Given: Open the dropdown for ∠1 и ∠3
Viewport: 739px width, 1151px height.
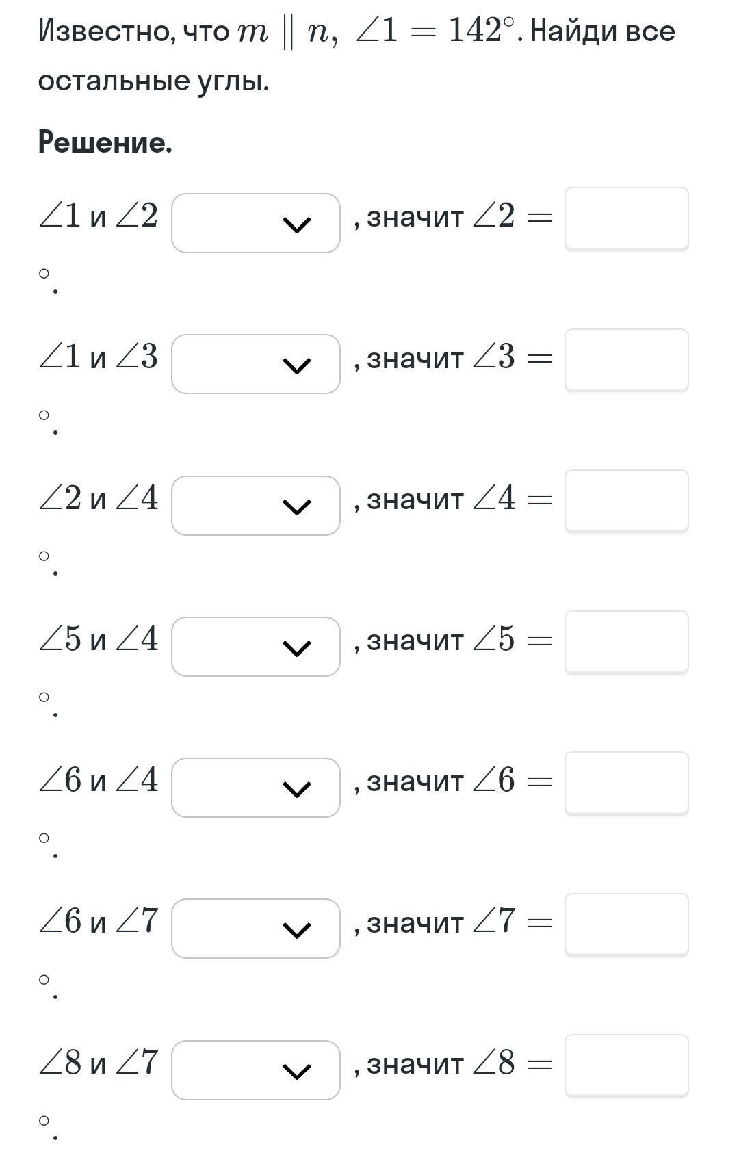Looking at the screenshot, I should click(x=255, y=364).
